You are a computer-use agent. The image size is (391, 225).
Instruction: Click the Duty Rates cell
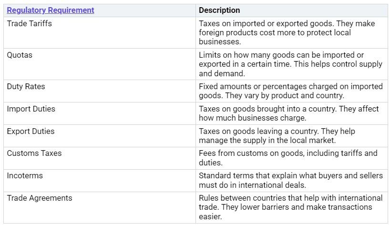pyautogui.click(x=26, y=86)
